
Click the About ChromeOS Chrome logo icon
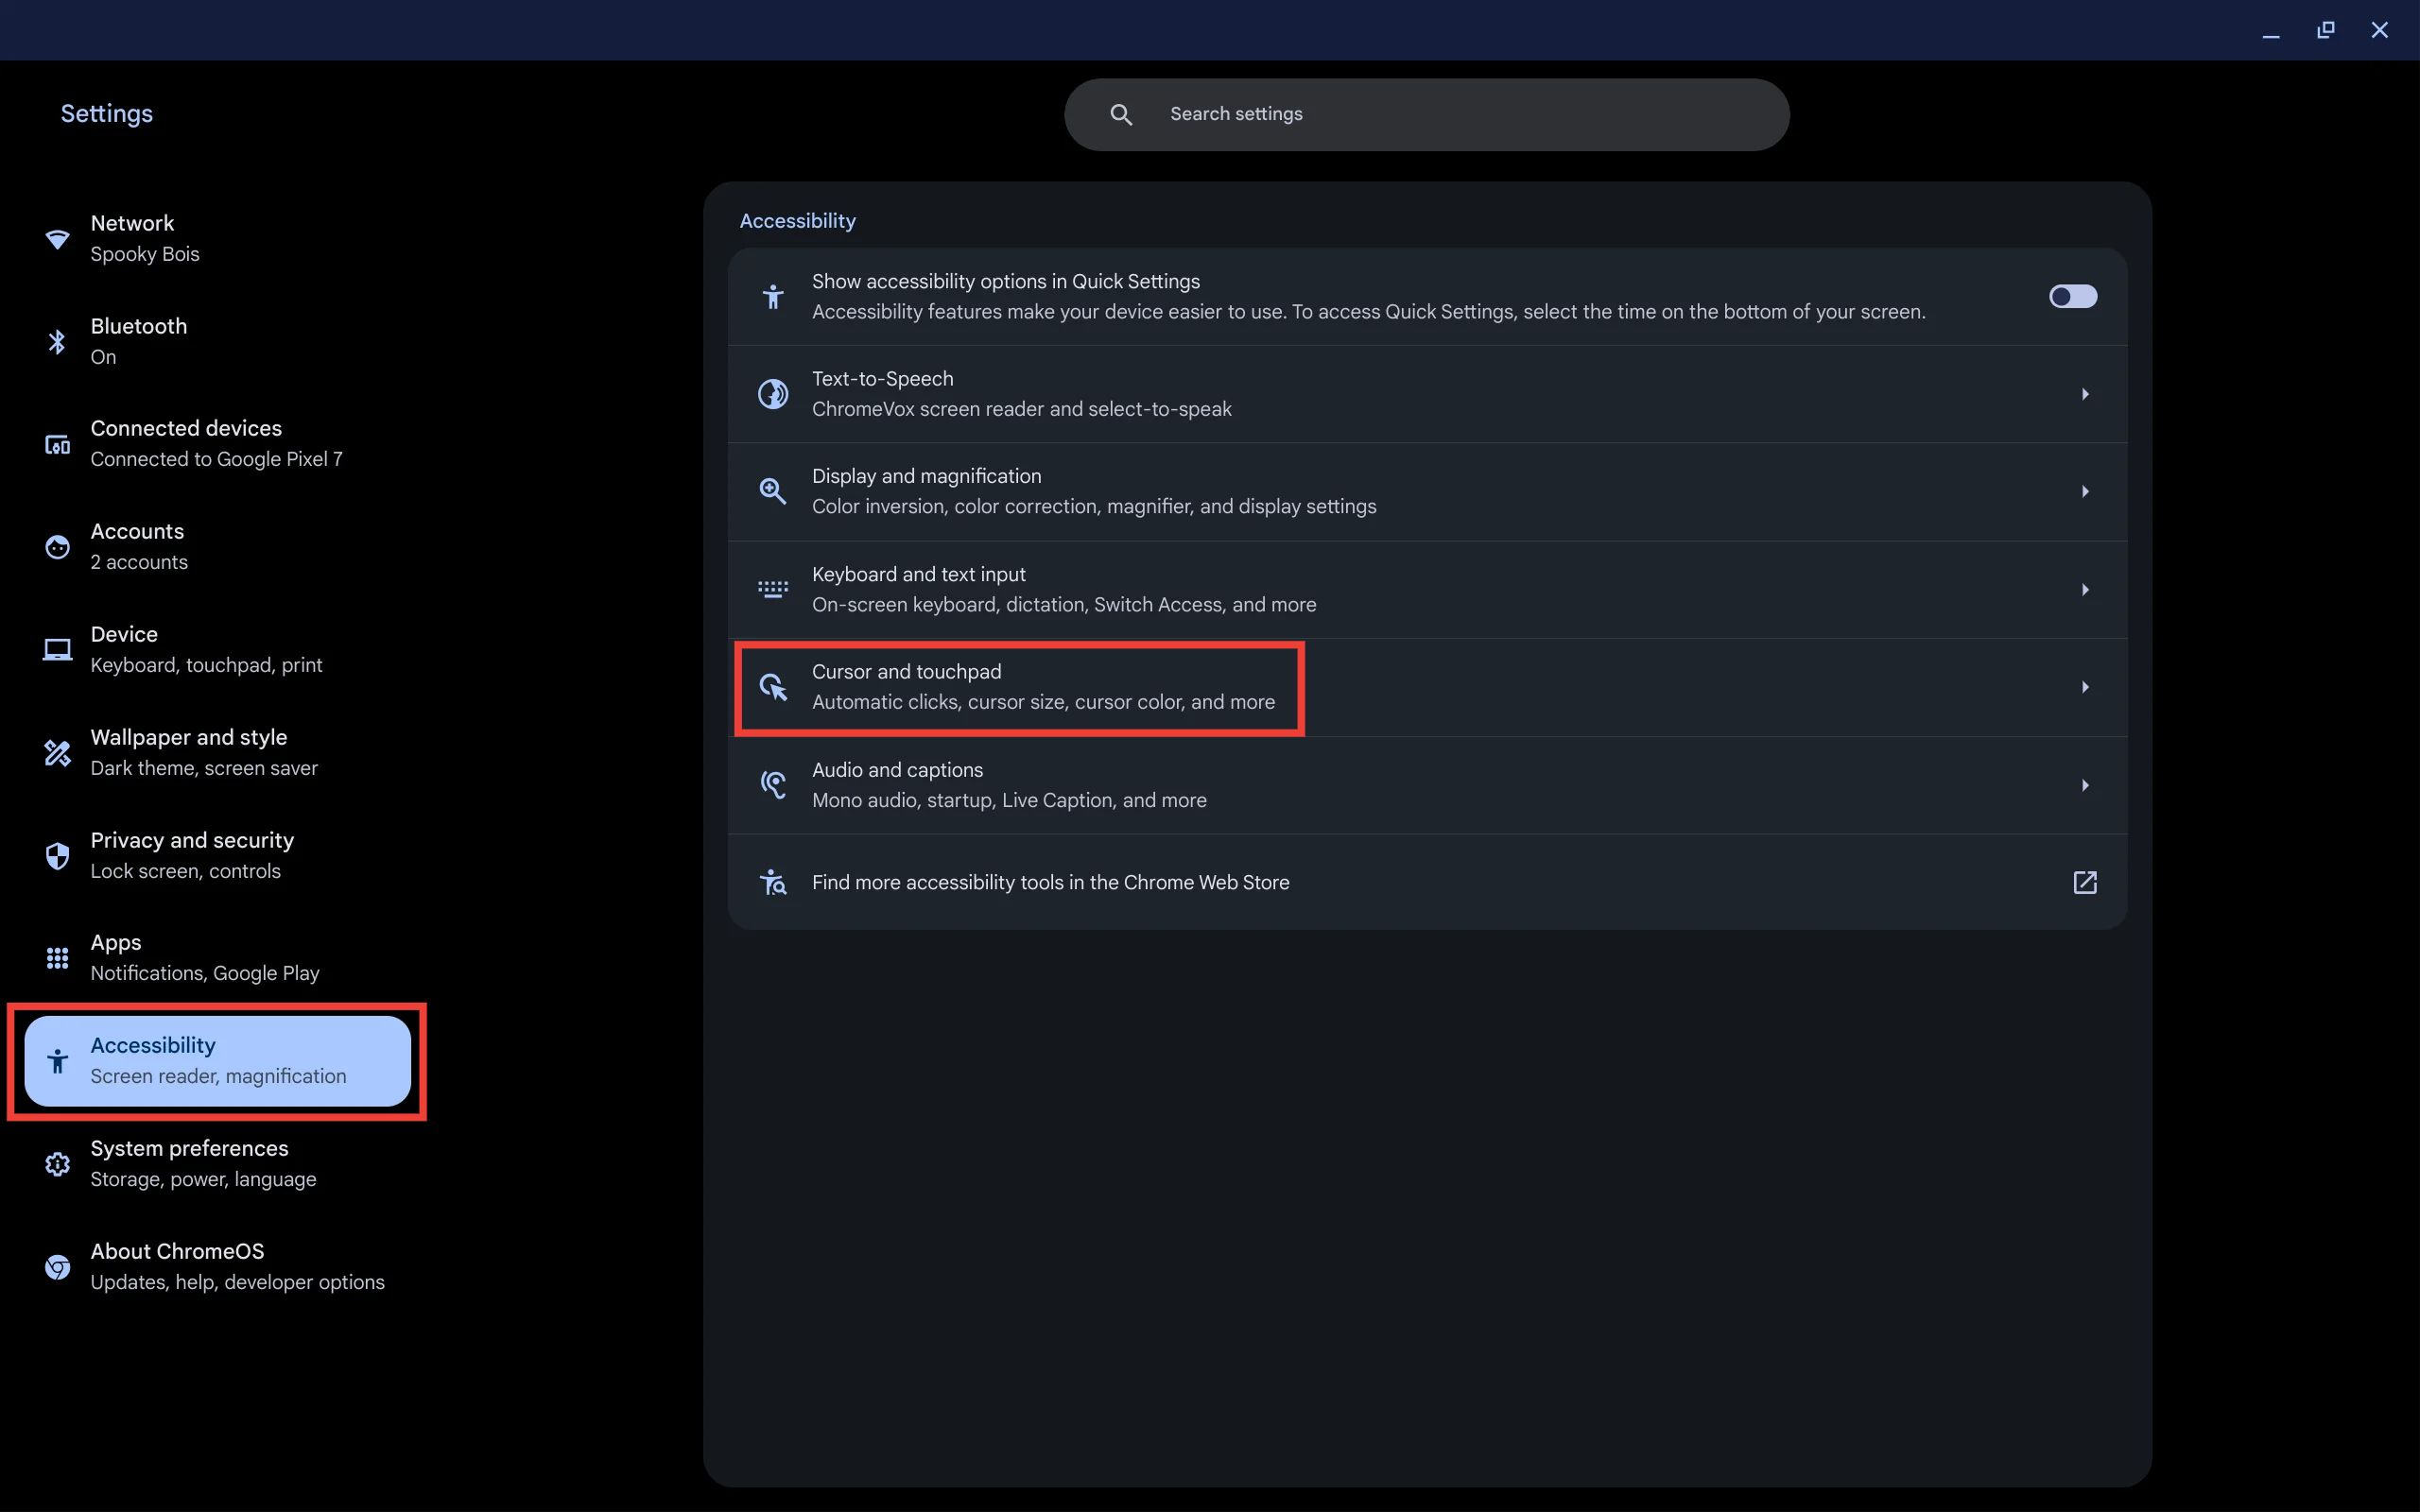tap(57, 1267)
